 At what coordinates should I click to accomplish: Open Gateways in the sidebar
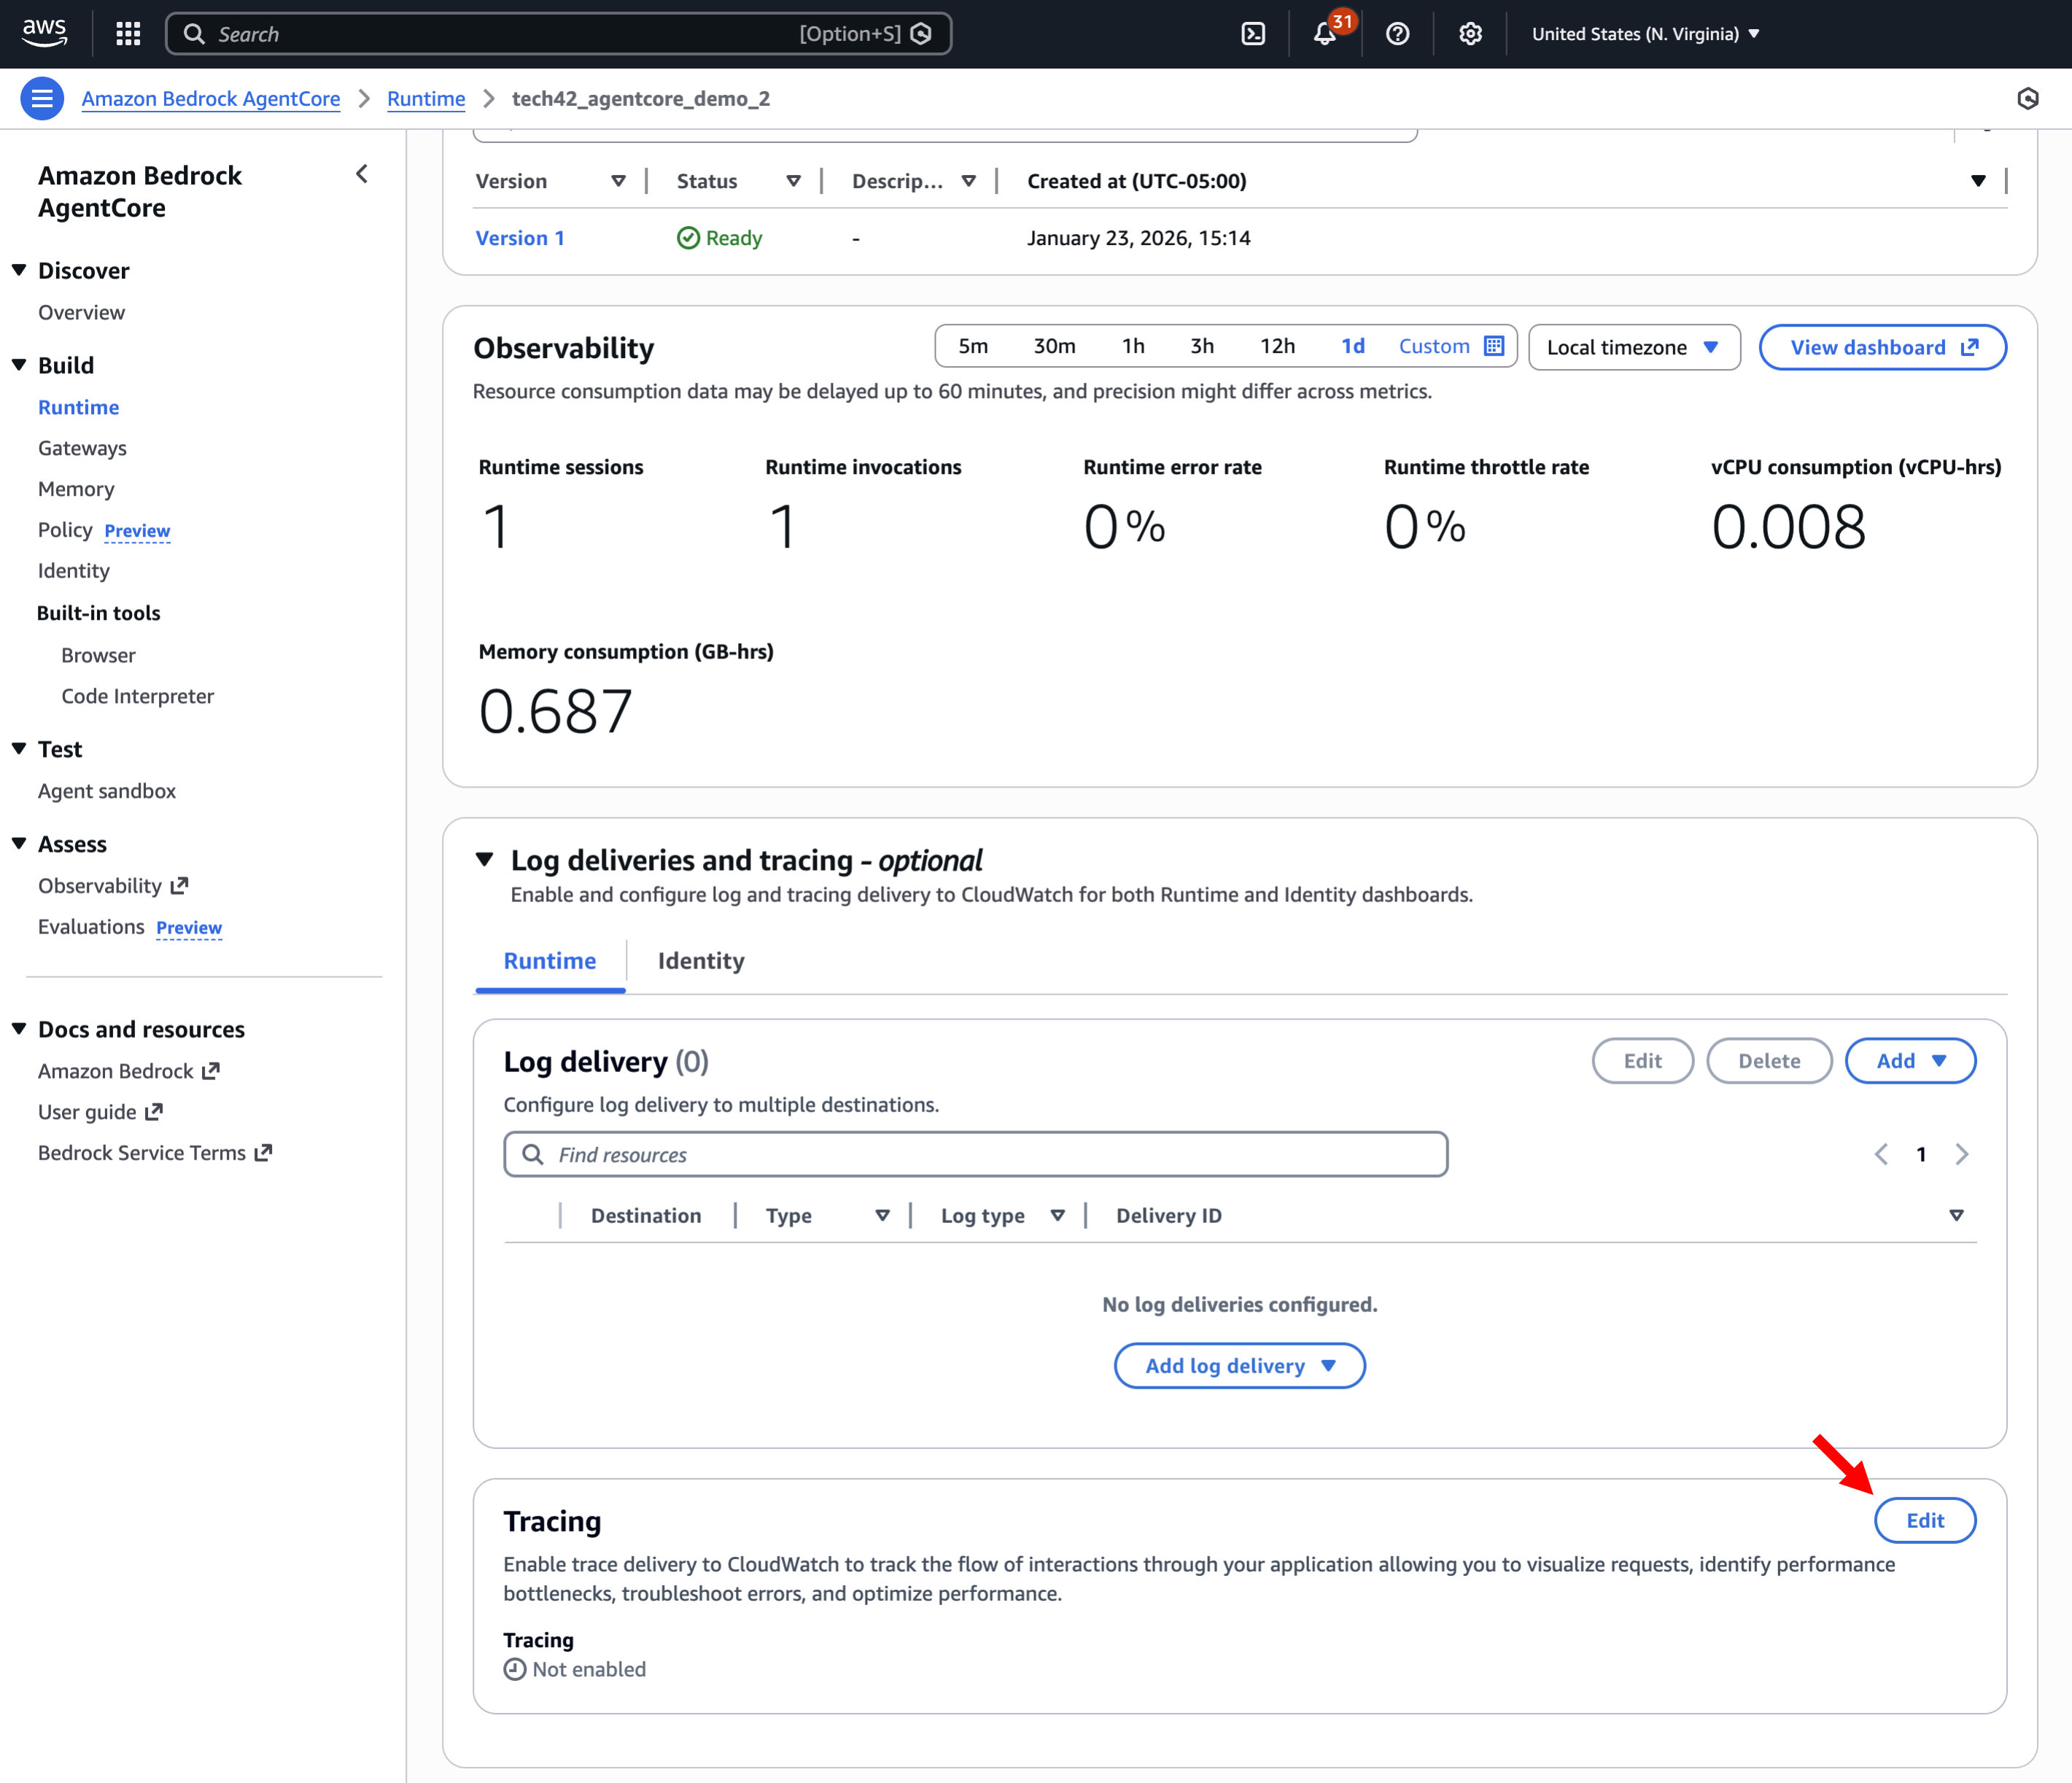82,448
